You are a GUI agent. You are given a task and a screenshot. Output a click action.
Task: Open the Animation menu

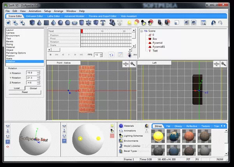(35, 11)
